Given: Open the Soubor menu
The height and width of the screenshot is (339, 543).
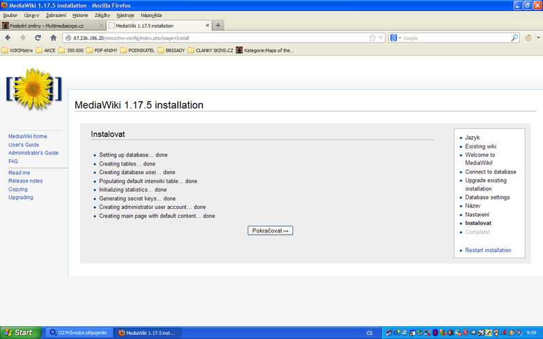Looking at the screenshot, I should click(10, 15).
